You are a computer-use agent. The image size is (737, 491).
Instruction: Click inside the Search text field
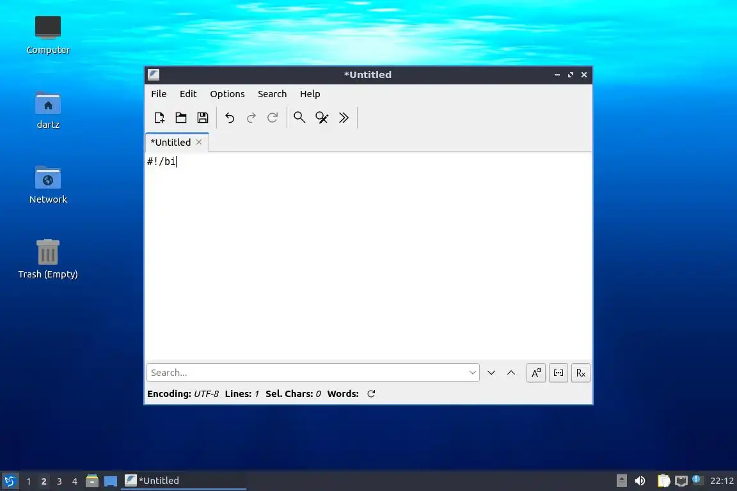pos(307,373)
